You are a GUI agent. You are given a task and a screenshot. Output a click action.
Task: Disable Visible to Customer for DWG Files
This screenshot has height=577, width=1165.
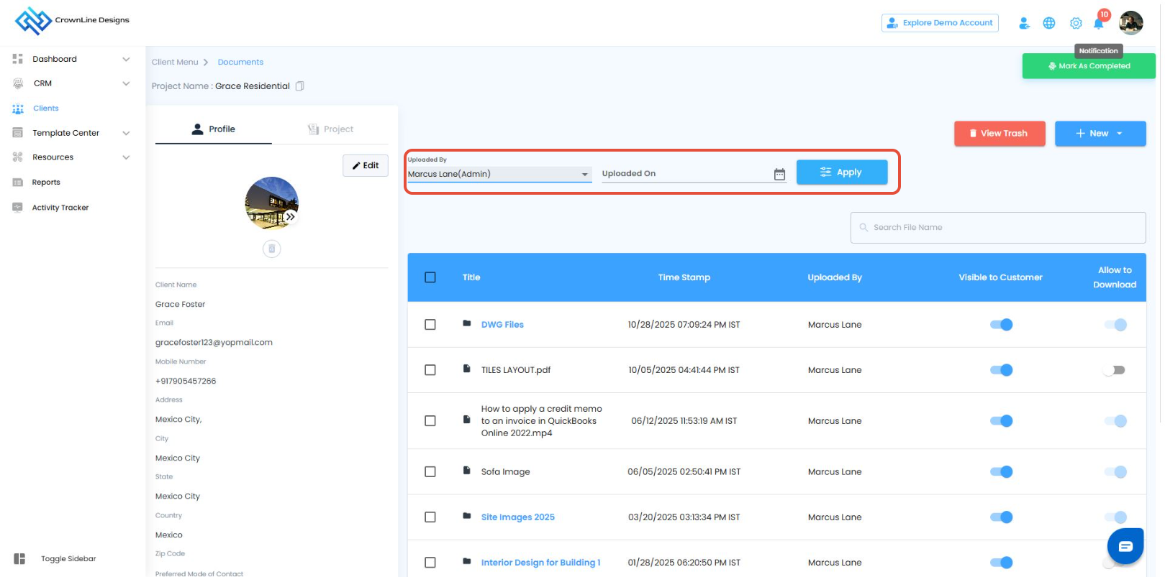pyautogui.click(x=1001, y=325)
